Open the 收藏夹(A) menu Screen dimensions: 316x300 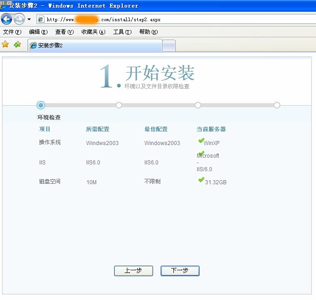point(93,32)
